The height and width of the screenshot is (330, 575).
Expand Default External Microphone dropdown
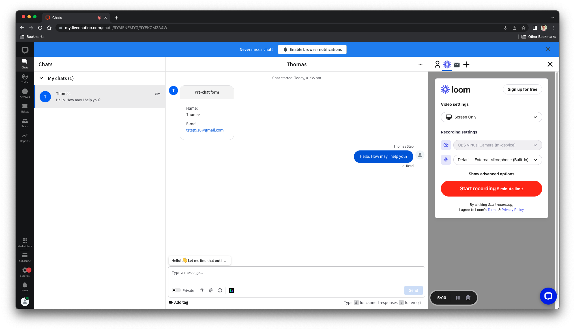[x=535, y=159]
